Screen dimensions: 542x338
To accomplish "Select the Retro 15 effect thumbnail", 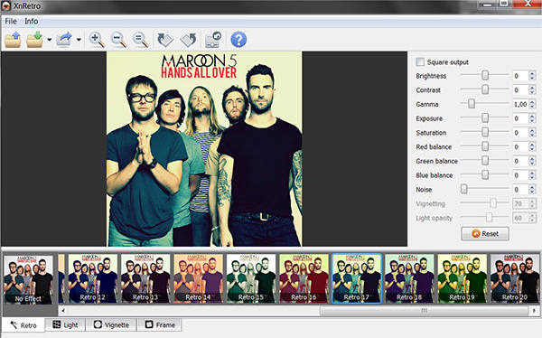I will (x=251, y=278).
